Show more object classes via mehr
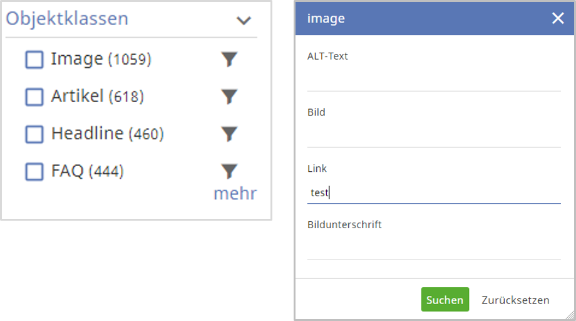The width and height of the screenshot is (576, 321). [235, 194]
